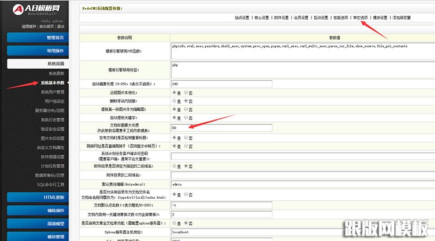Select 否 for 提取第一张图片作为缩略图

[186, 109]
